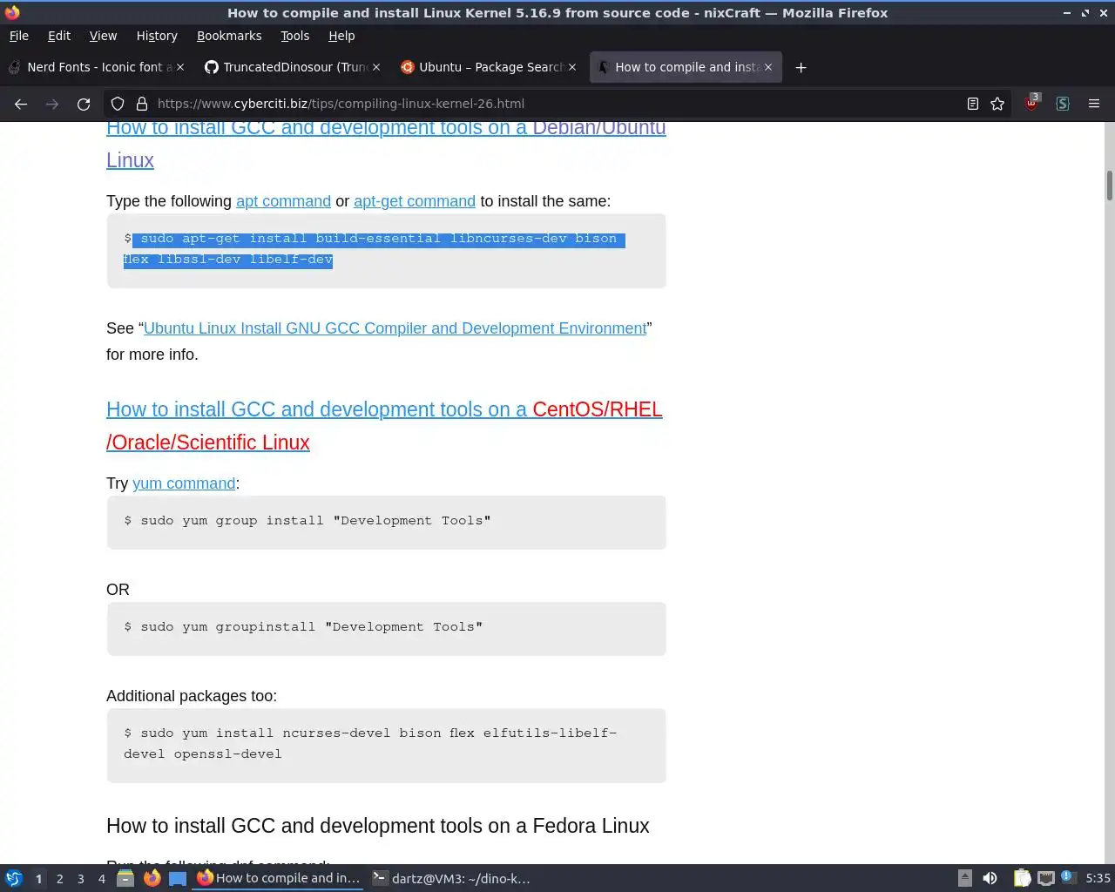
Task: Go back using the back arrow
Action: [21, 104]
